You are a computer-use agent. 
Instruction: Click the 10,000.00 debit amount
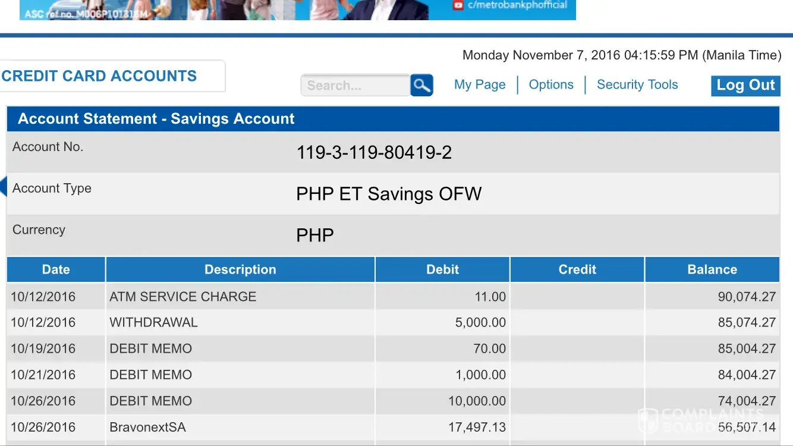tap(477, 401)
